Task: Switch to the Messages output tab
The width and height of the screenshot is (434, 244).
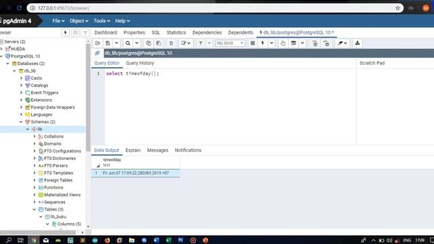Action: pos(157,150)
